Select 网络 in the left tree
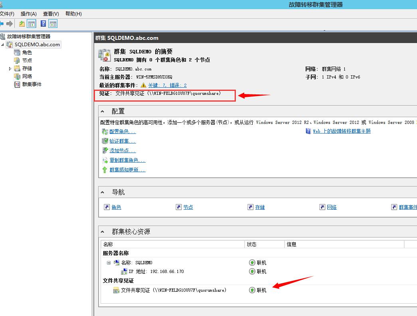This screenshot has width=417, height=316. pos(27,76)
